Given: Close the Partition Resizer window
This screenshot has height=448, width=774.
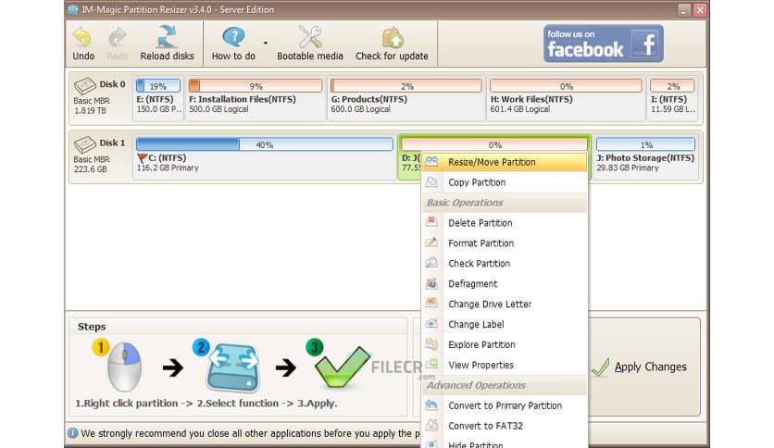Looking at the screenshot, I should pyautogui.click(x=700, y=10).
